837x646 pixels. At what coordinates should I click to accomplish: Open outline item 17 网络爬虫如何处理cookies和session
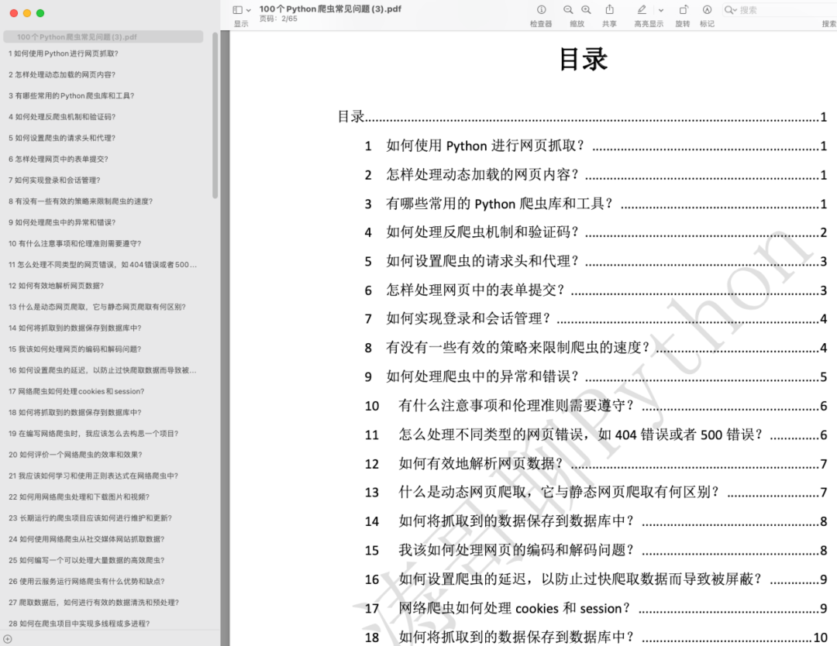[x=76, y=391]
